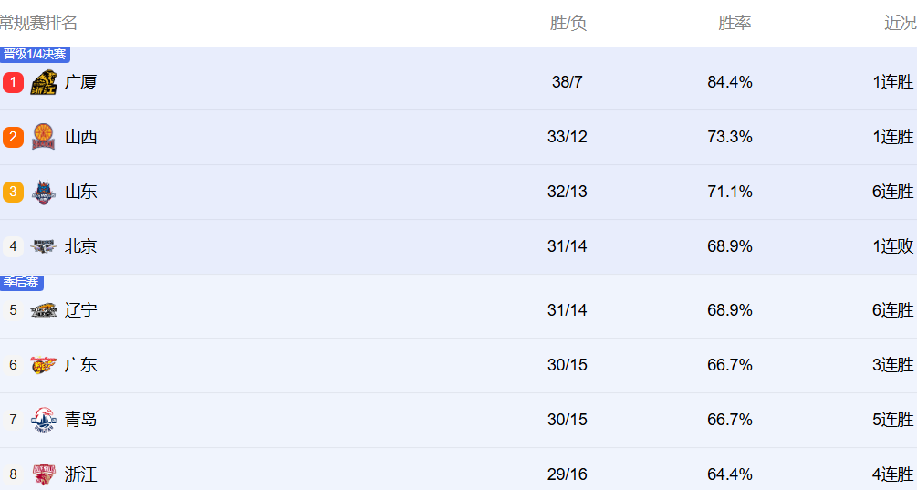The width and height of the screenshot is (917, 490).
Task: Click the 胜/负 column header
Action: 568,23
